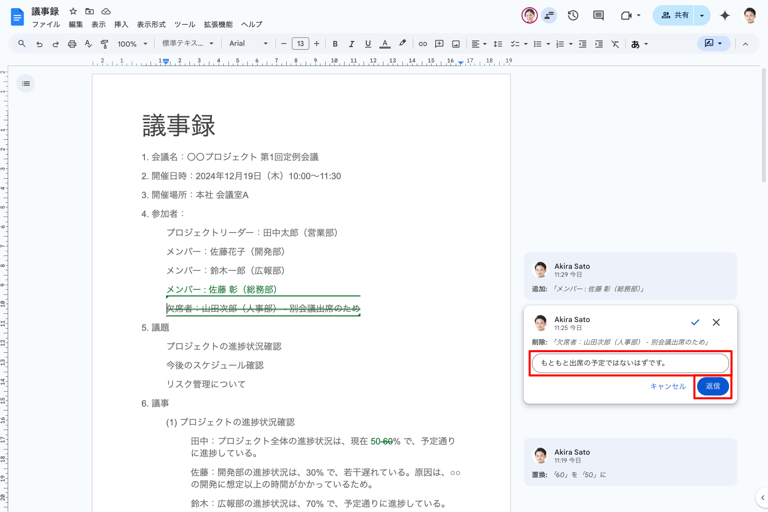The width and height of the screenshot is (768, 512).
Task: Toggle bold formatting
Action: click(x=335, y=44)
